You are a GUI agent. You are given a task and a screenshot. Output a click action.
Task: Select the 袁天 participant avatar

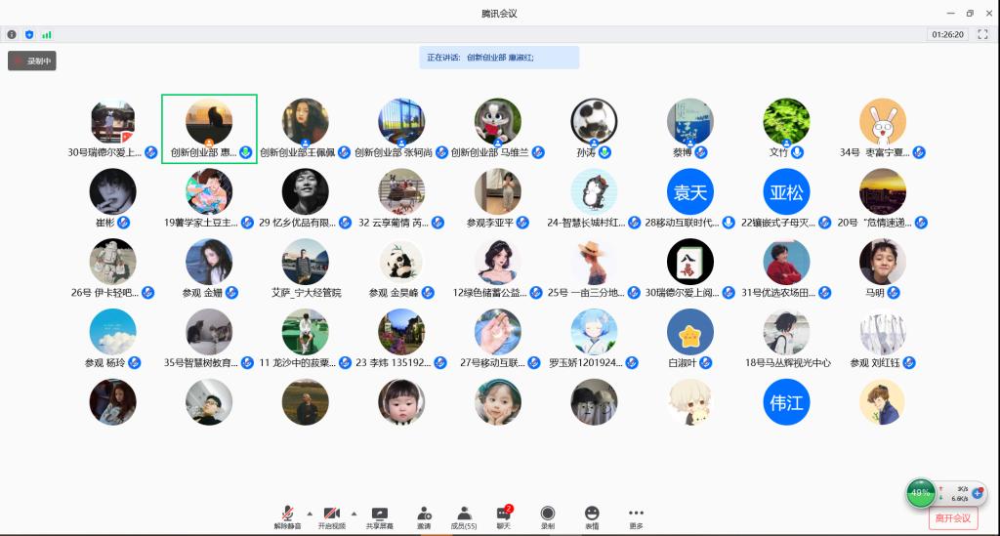click(690, 192)
